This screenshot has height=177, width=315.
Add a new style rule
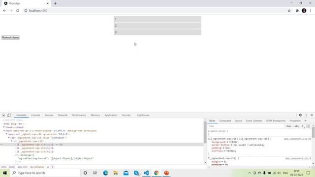pos(303,126)
